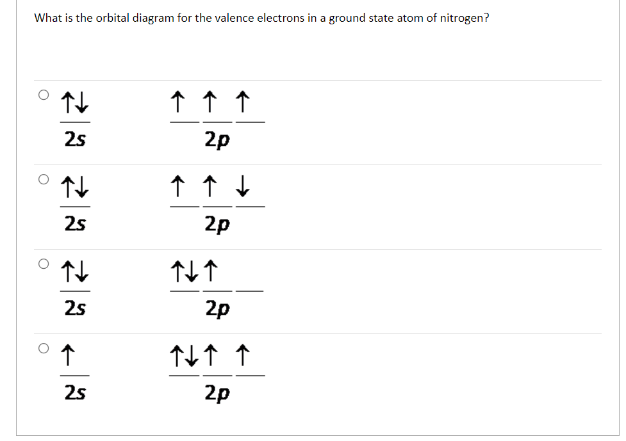
Task: Click the 2p label in the second option
Action: click(217, 223)
